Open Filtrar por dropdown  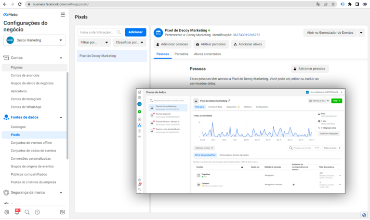point(94,42)
